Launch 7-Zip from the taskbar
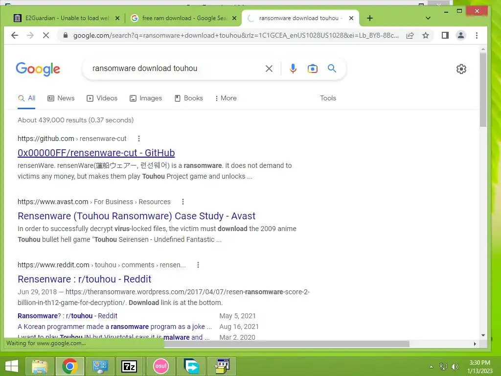The height and width of the screenshot is (376, 501). pyautogui.click(x=129, y=366)
